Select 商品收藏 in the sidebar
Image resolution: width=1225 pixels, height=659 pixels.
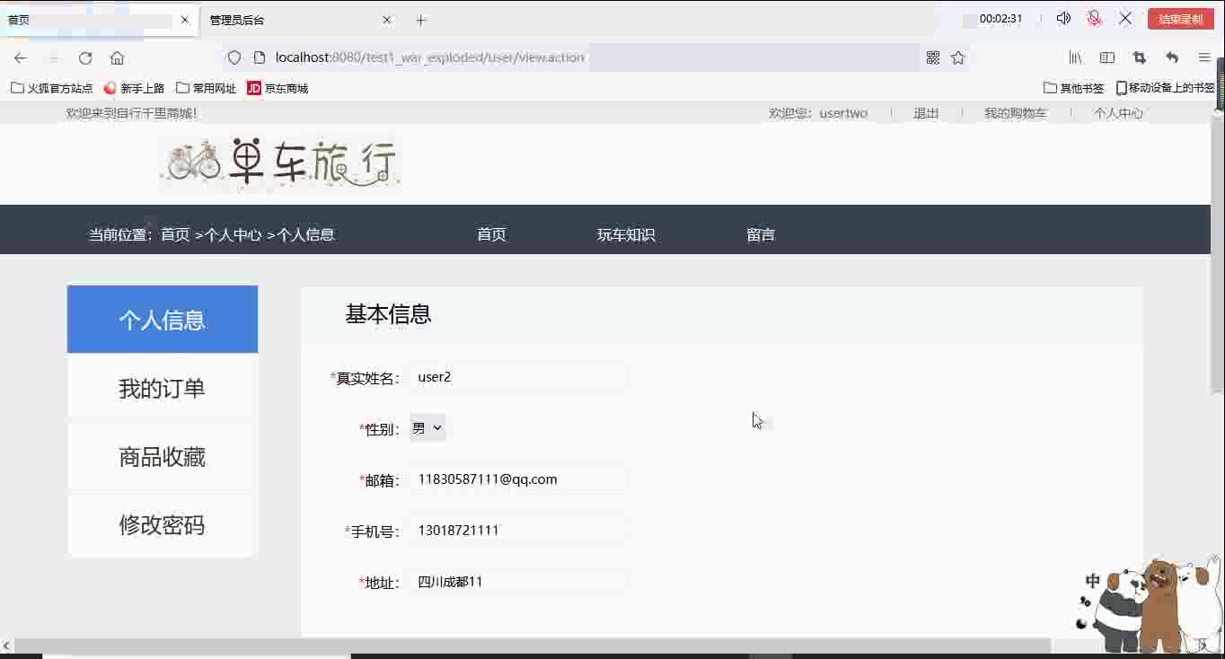tap(163, 457)
